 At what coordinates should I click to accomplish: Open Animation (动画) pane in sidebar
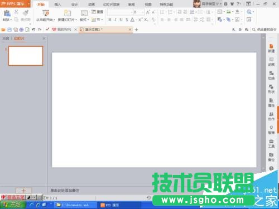(271, 62)
